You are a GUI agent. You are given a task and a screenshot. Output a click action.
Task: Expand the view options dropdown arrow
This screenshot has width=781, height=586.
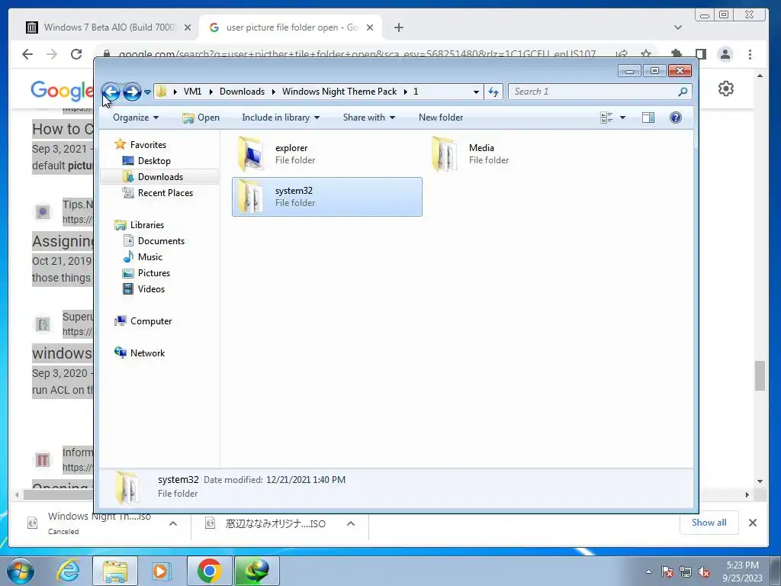coord(622,118)
